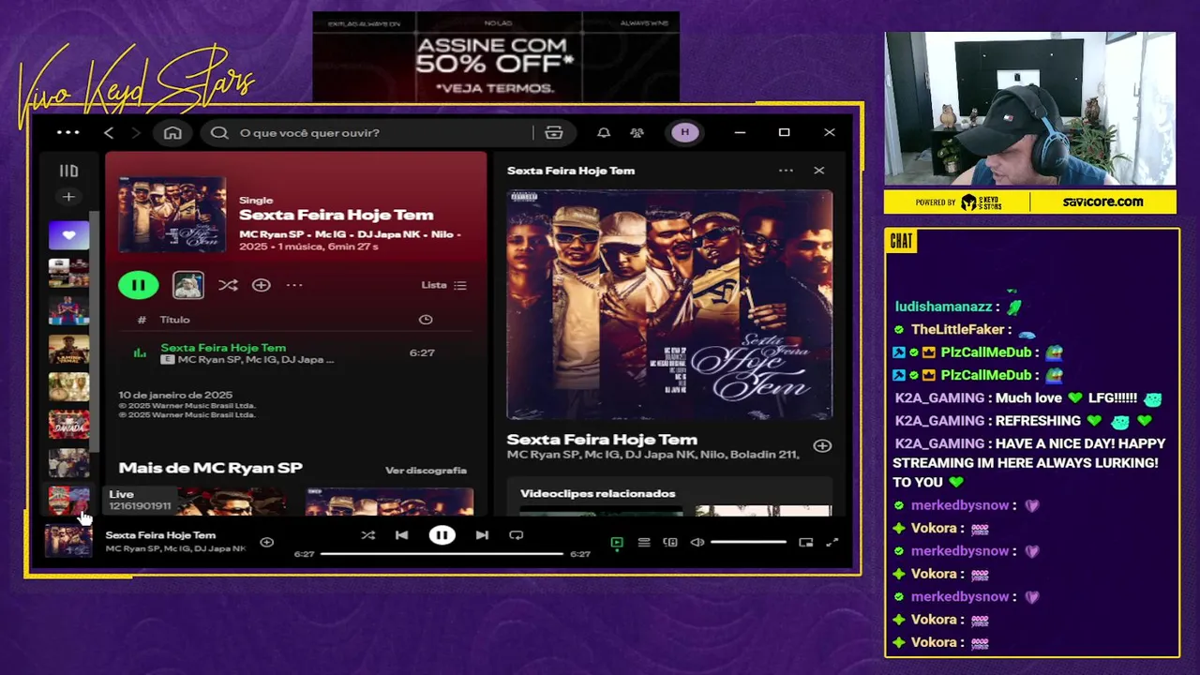The width and height of the screenshot is (1200, 675).
Task: Mute with the speaker icon
Action: coord(697,542)
